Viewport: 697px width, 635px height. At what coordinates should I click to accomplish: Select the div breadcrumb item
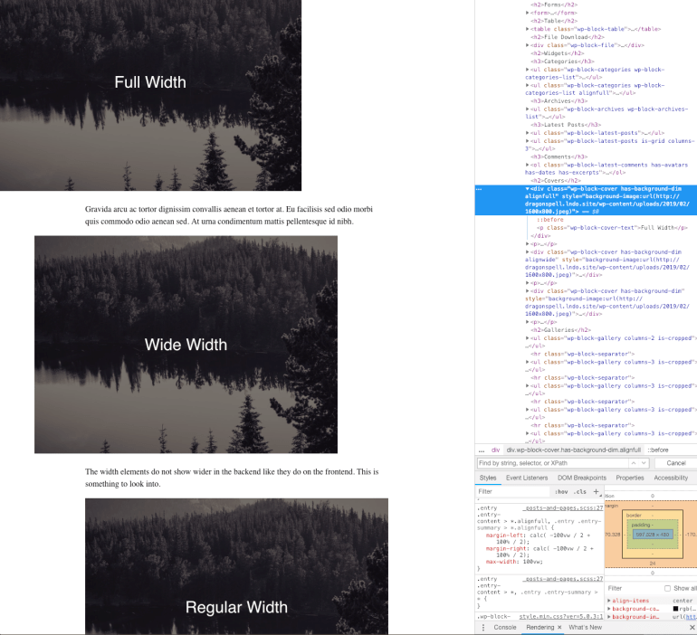pyautogui.click(x=496, y=450)
